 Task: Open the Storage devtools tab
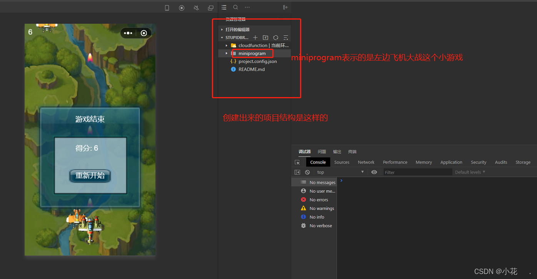point(523,162)
